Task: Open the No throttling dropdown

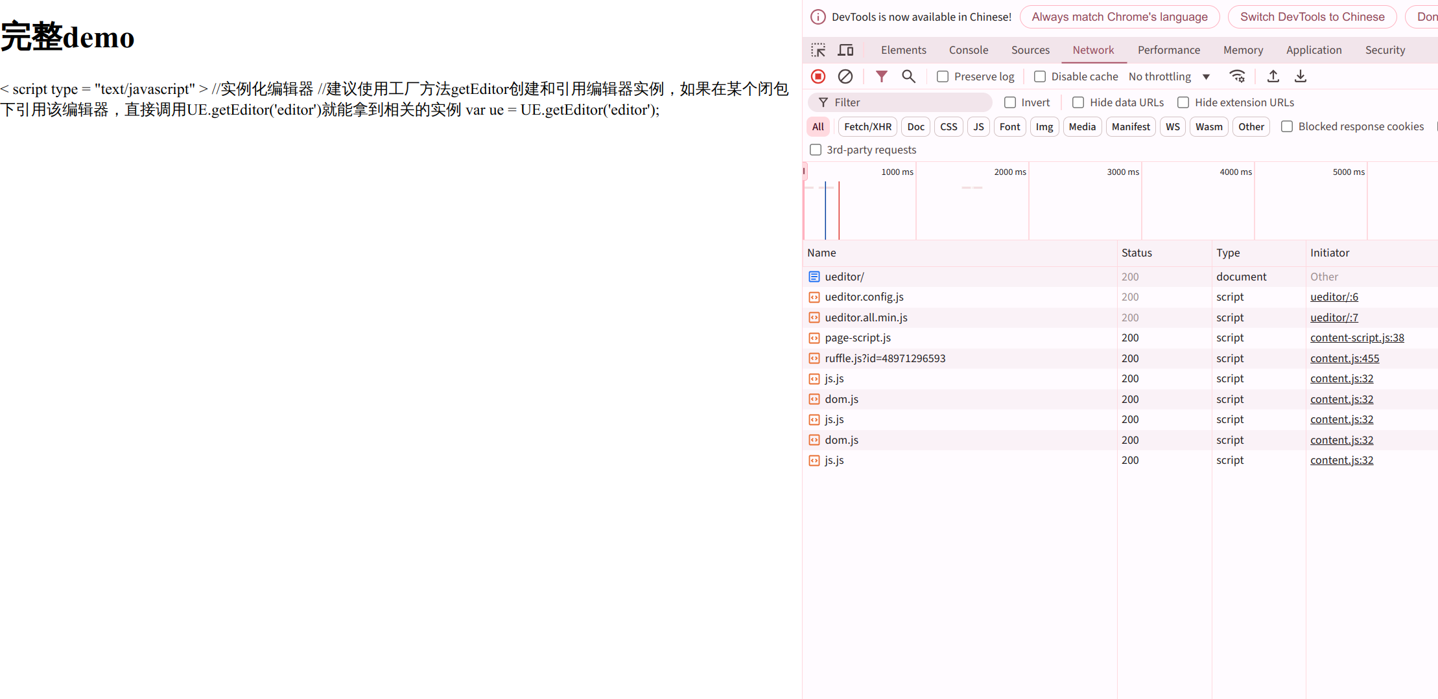Action: coord(1170,76)
